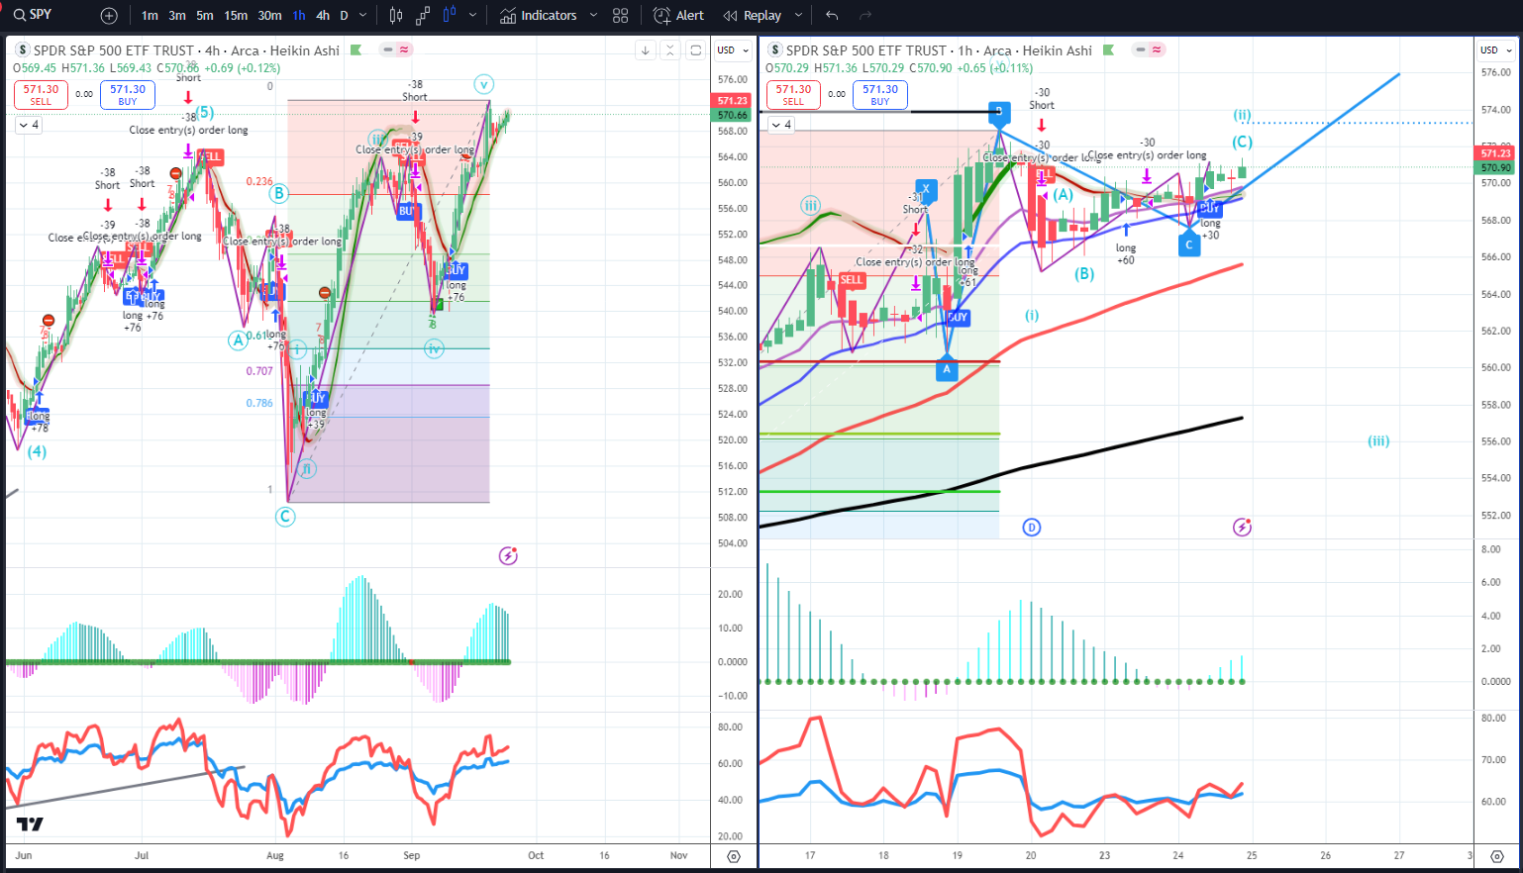Click the circled B wave label on 4h chart
Viewport: 1523px width, 873px height.
coord(280,193)
